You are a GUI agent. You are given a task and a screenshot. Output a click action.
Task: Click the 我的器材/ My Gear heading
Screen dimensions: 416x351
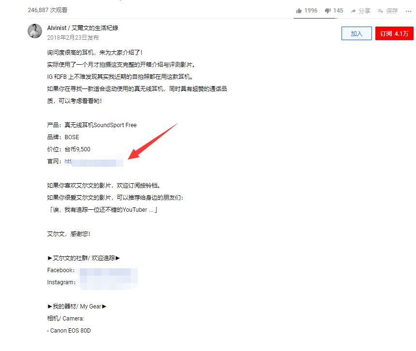click(77, 307)
